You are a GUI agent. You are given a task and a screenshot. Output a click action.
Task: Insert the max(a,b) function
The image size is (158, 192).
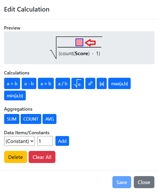(x=119, y=83)
